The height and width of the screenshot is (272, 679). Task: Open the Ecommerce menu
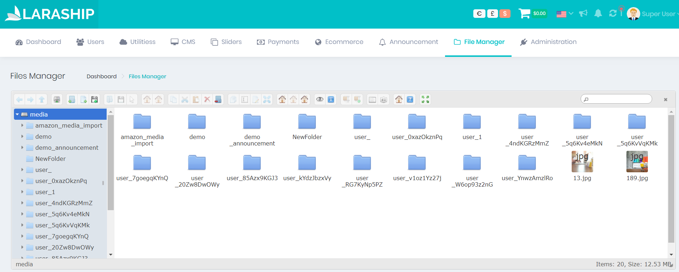pyautogui.click(x=339, y=42)
